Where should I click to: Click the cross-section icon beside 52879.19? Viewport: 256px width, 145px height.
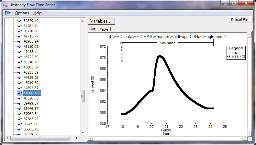tap(19, 21)
